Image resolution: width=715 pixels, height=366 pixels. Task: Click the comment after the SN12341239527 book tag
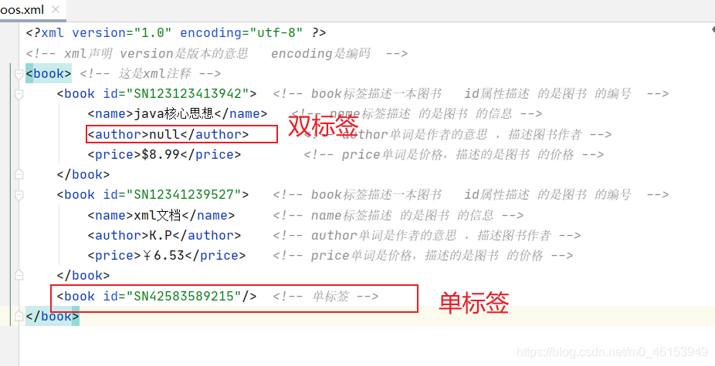click(471, 195)
